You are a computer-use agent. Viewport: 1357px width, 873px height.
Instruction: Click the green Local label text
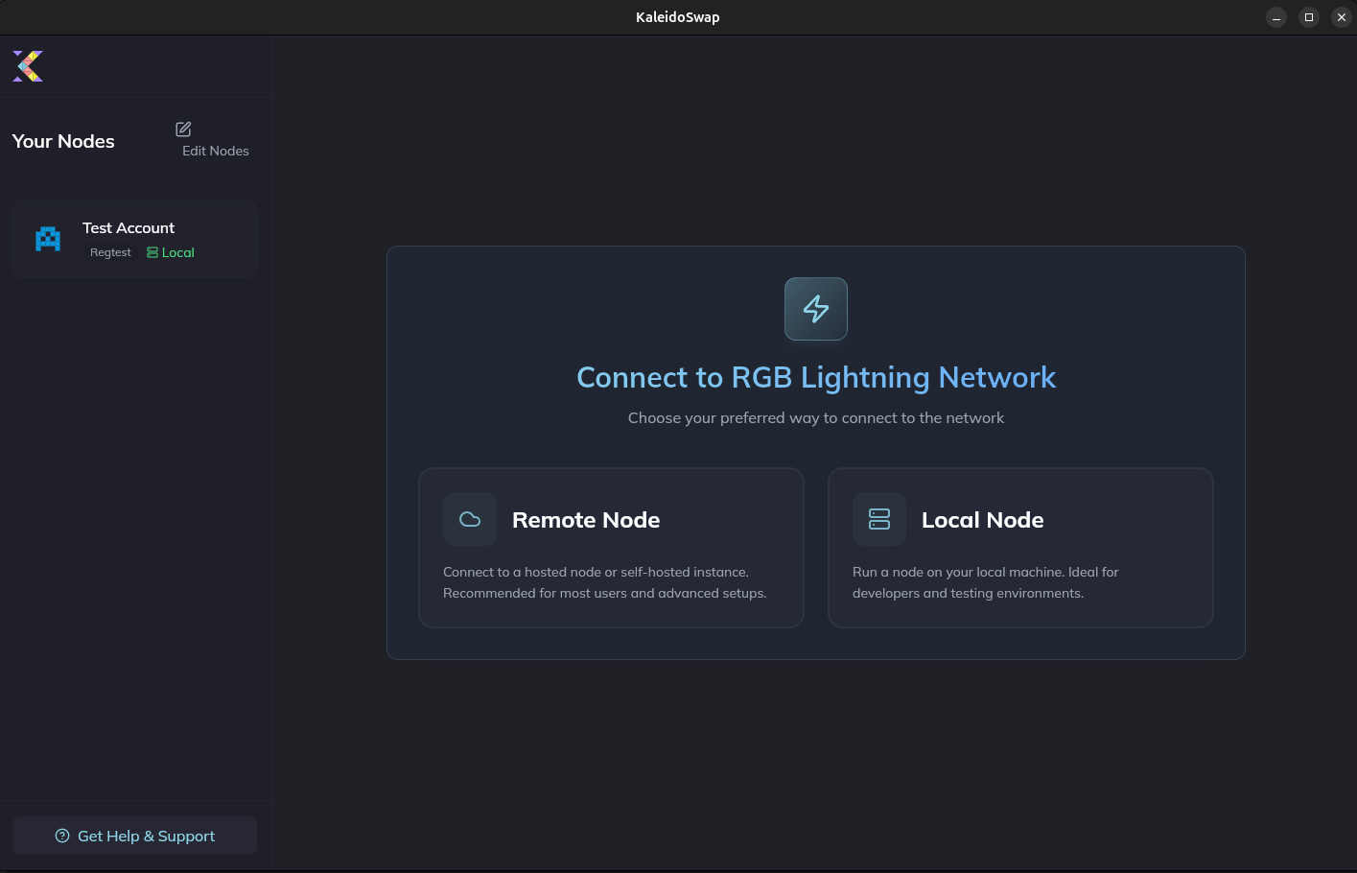tap(178, 252)
